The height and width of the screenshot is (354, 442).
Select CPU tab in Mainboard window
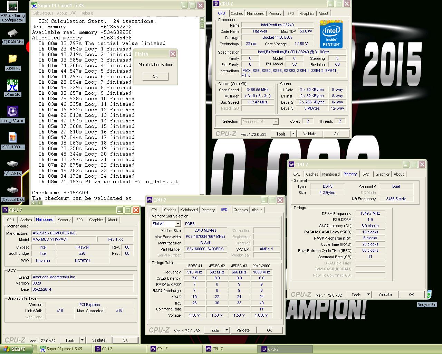11,220
